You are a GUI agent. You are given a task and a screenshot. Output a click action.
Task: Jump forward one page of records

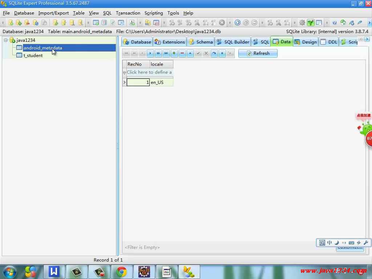[158, 53]
